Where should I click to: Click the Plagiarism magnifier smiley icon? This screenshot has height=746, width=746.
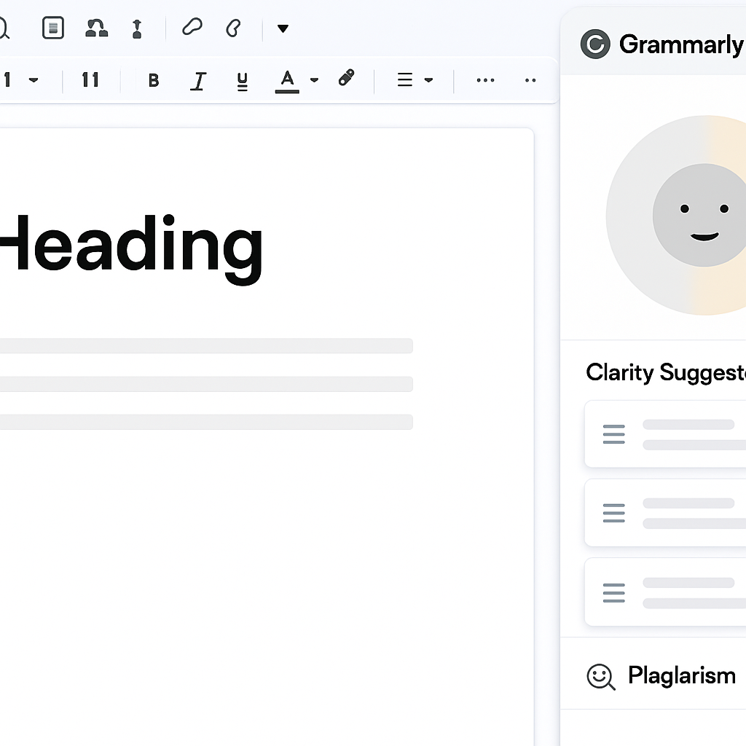coord(601,677)
